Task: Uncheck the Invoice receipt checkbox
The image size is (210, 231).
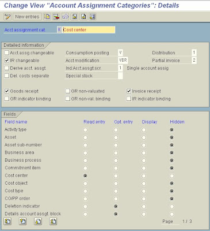Action: pos(129,91)
